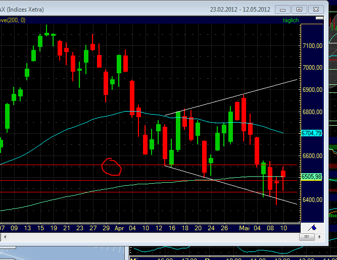Click the scrollbar right arrow
Viewport: 337px width, 260px height.
[x=320, y=237]
